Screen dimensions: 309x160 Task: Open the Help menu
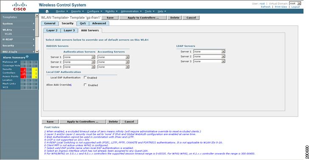[x=162, y=11]
